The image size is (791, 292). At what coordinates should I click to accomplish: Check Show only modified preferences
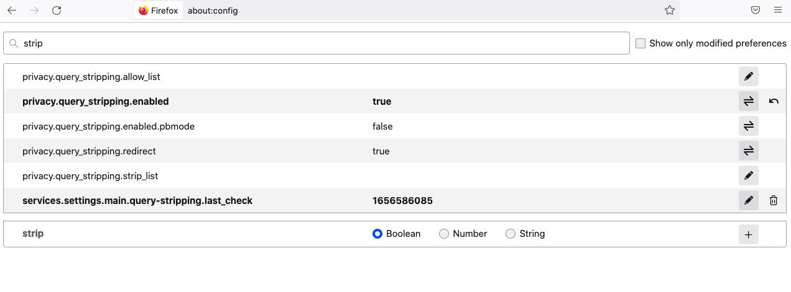click(641, 43)
